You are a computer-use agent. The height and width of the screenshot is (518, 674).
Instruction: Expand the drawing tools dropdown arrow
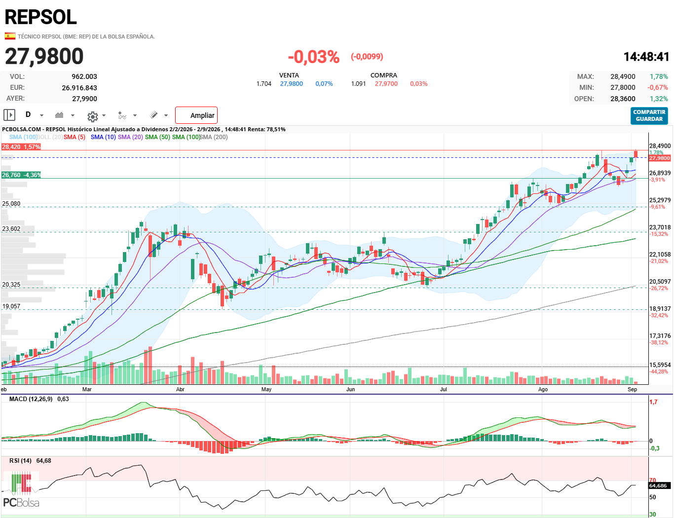(166, 115)
